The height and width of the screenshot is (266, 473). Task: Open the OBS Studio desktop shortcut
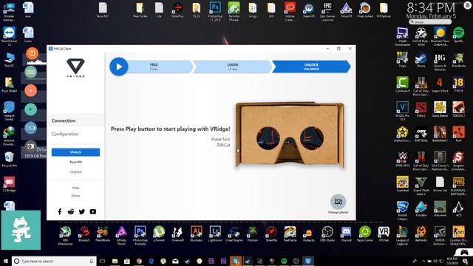click(327, 234)
